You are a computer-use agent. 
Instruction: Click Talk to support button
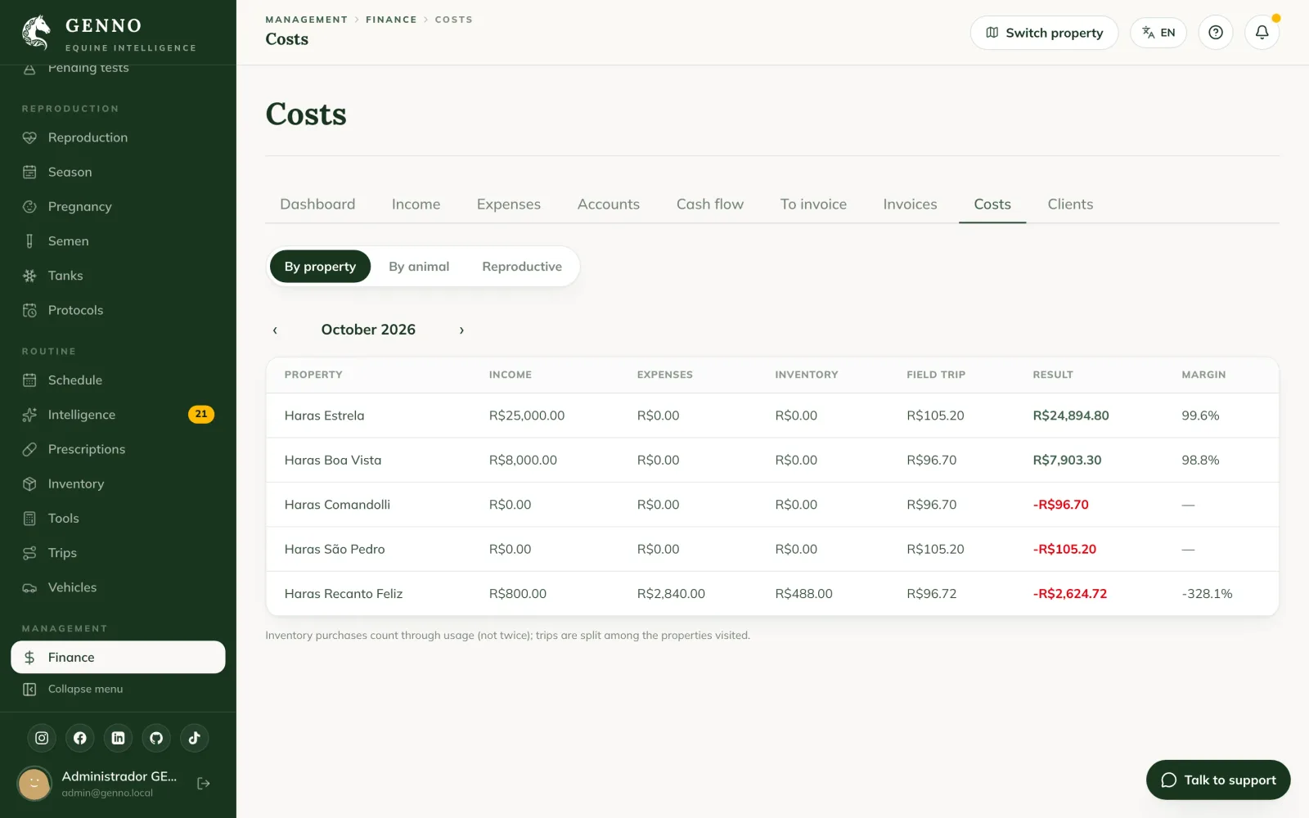point(1218,780)
